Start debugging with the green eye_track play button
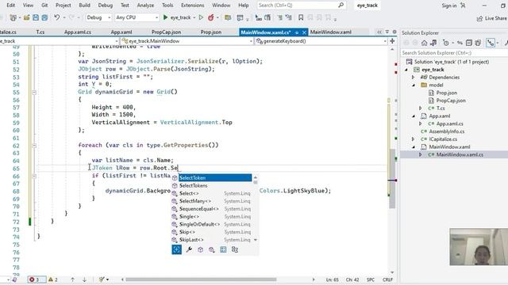Screen dimensions: 508x285 click(x=177, y=17)
